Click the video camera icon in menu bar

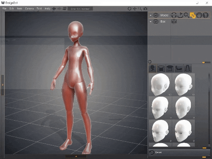(64, 9)
